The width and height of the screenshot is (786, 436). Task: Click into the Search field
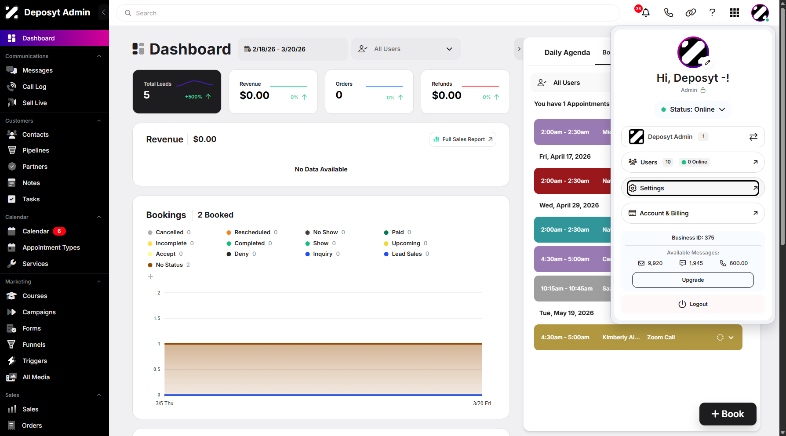368,13
